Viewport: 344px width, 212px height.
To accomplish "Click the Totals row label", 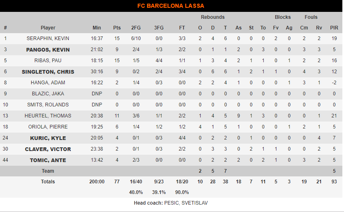I will point(48,182).
